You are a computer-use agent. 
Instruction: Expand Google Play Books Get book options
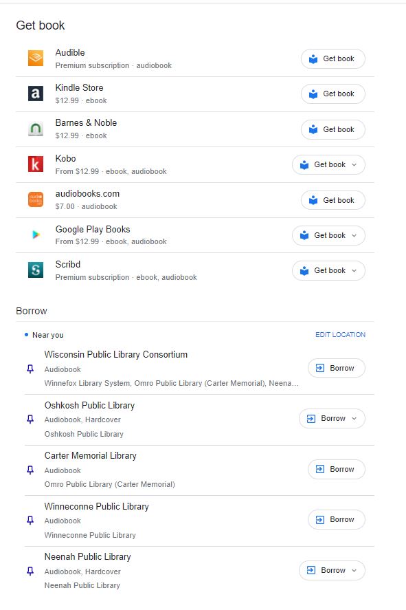point(354,235)
